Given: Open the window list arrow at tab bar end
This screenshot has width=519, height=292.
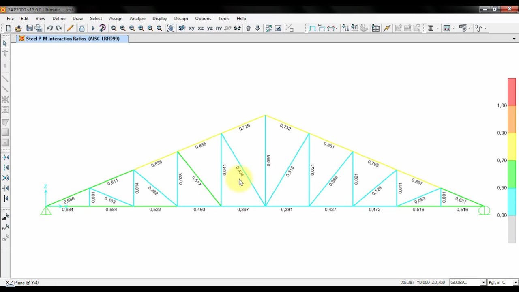Looking at the screenshot, I should [514, 39].
